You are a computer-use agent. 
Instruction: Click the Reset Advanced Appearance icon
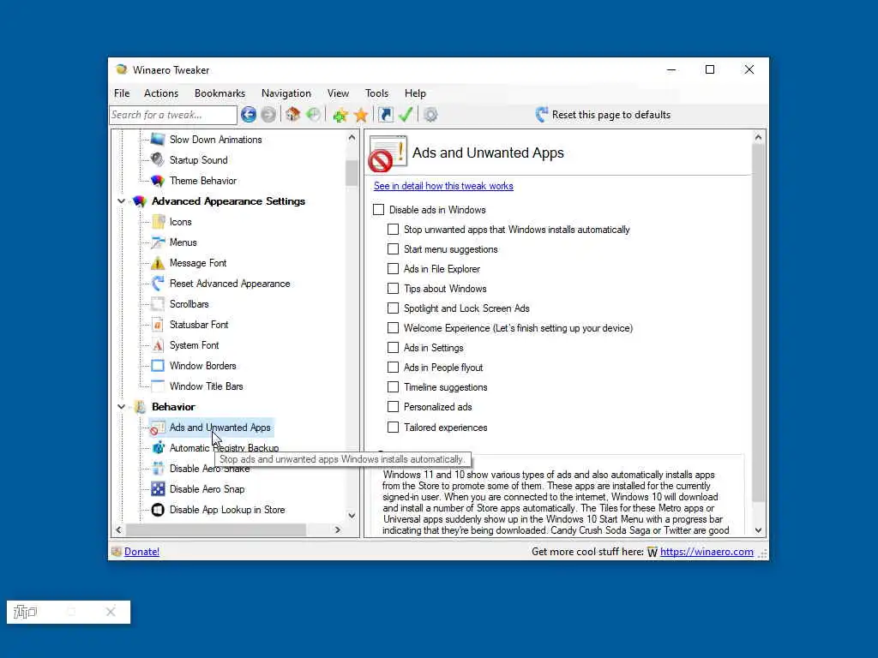tap(158, 283)
